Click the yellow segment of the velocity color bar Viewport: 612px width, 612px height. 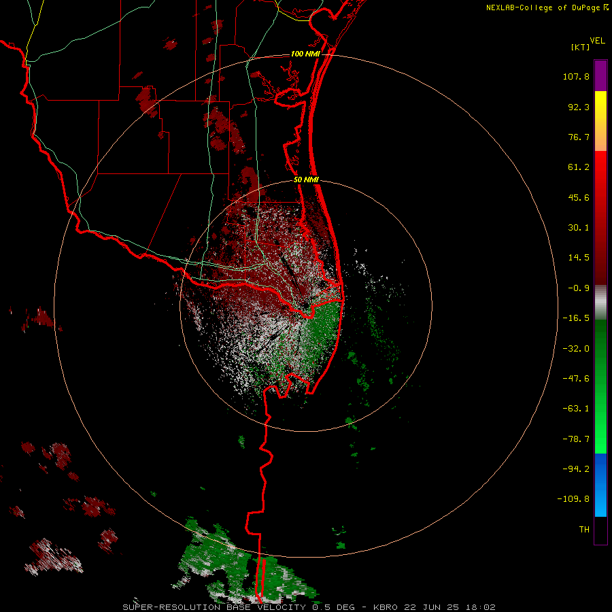600,121
